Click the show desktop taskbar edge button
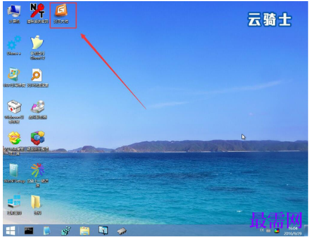 tap(306, 231)
